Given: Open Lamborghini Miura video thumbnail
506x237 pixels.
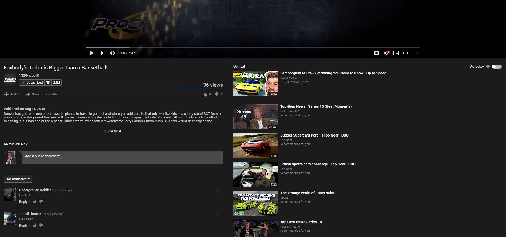Looking at the screenshot, I should (256, 84).
